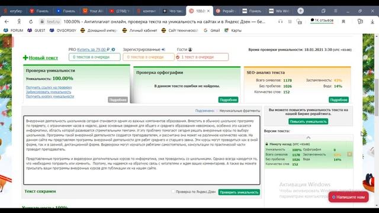The width and height of the screenshot is (379, 213).
Task: Click the Уникальность: 100.00% value
Action: tap(63, 79)
